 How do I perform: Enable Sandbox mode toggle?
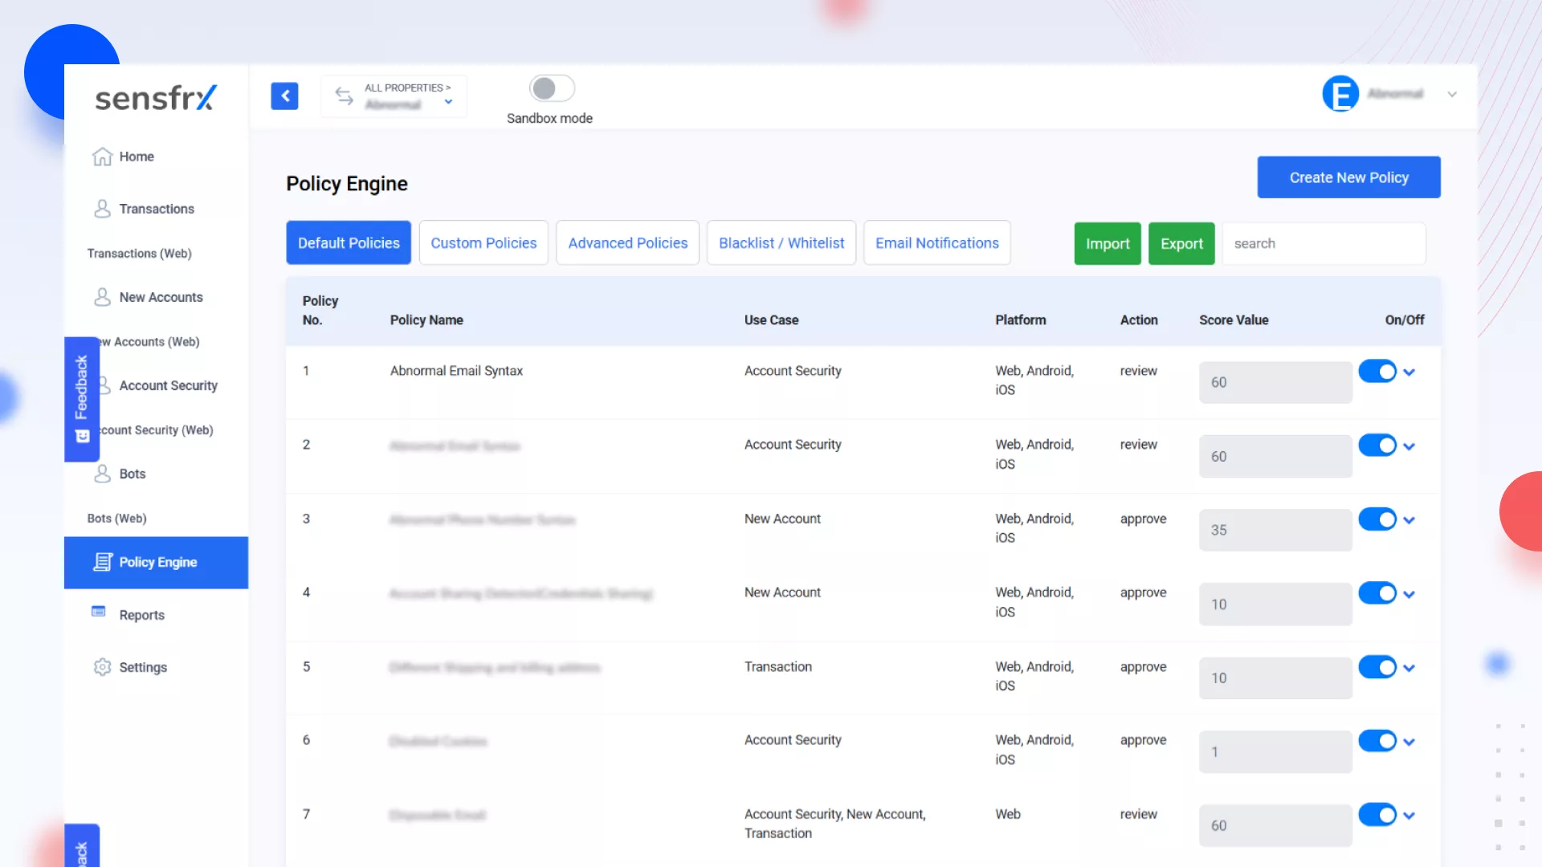coord(551,88)
